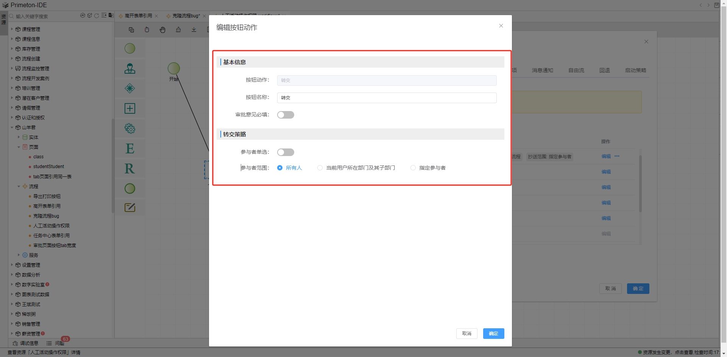Click the download arrow icon in toolbar
Viewport: 727px width, 357px height.
click(194, 30)
